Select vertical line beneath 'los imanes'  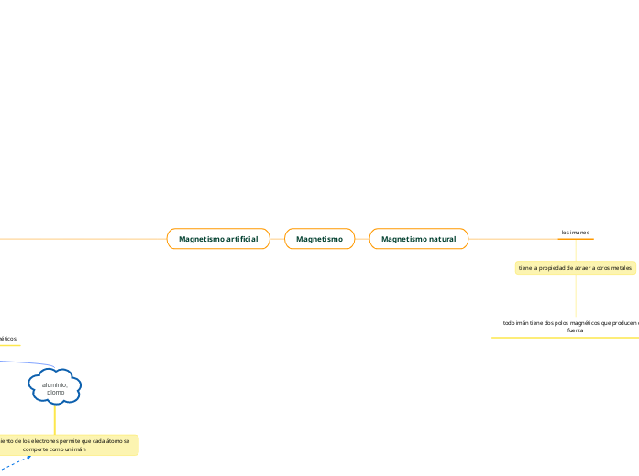576,250
